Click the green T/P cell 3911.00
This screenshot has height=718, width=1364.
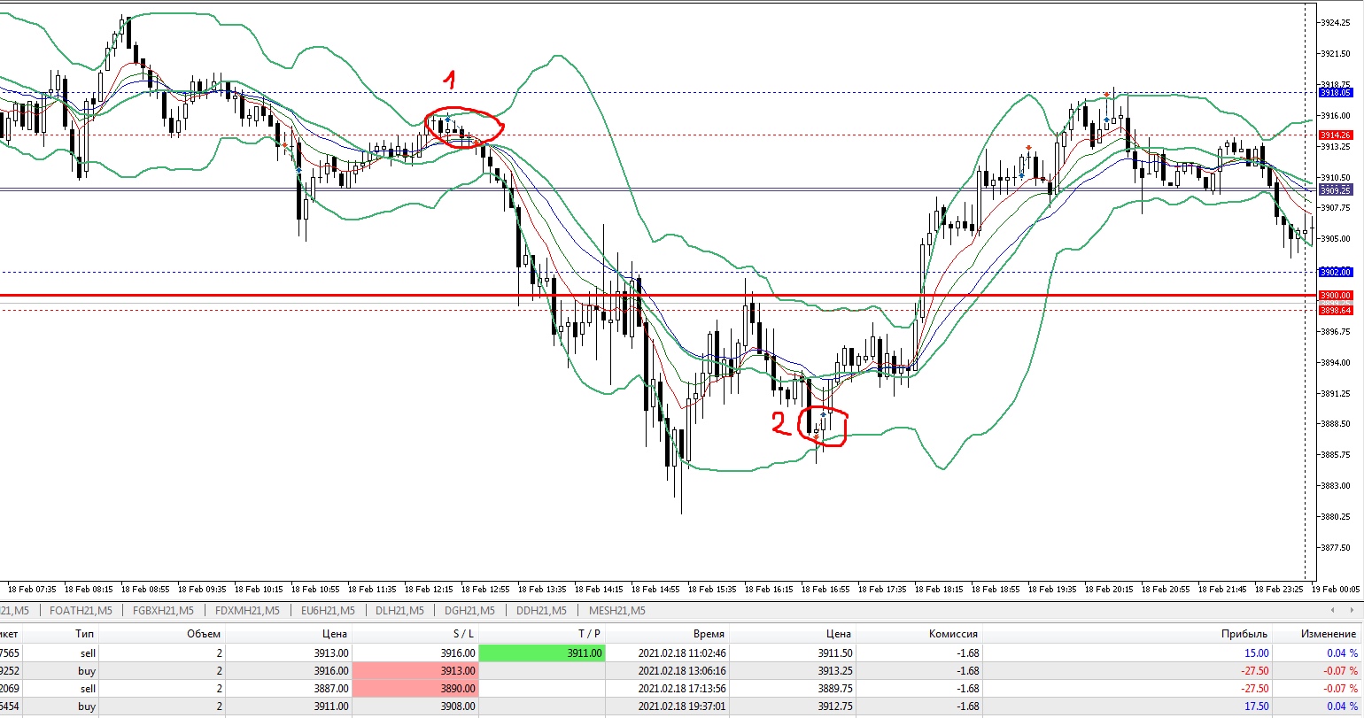(x=542, y=652)
